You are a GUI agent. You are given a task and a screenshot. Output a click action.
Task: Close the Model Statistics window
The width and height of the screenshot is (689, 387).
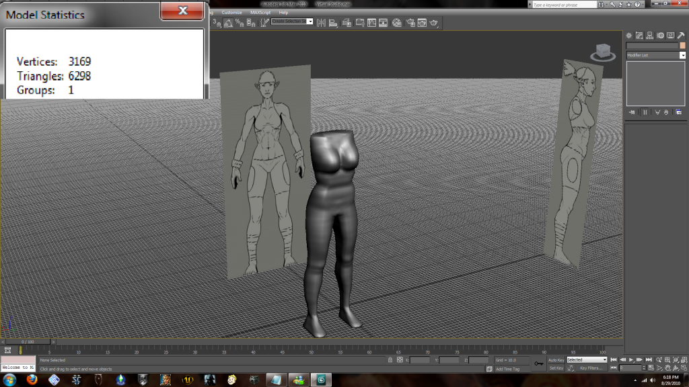point(182,11)
